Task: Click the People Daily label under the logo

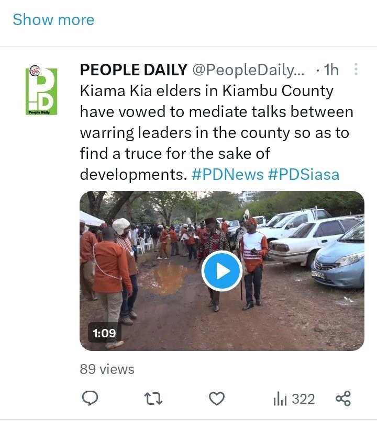Action: tap(39, 112)
